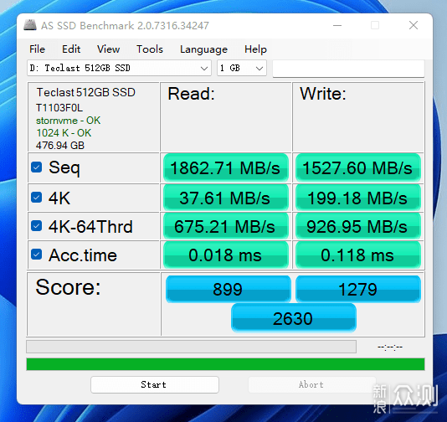This screenshot has width=447, height=422.
Task: Minimize the AS SSD Benchmark window
Action: coord(337,25)
